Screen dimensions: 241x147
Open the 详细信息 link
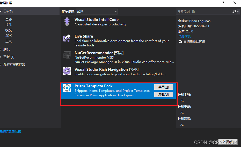click(184, 36)
